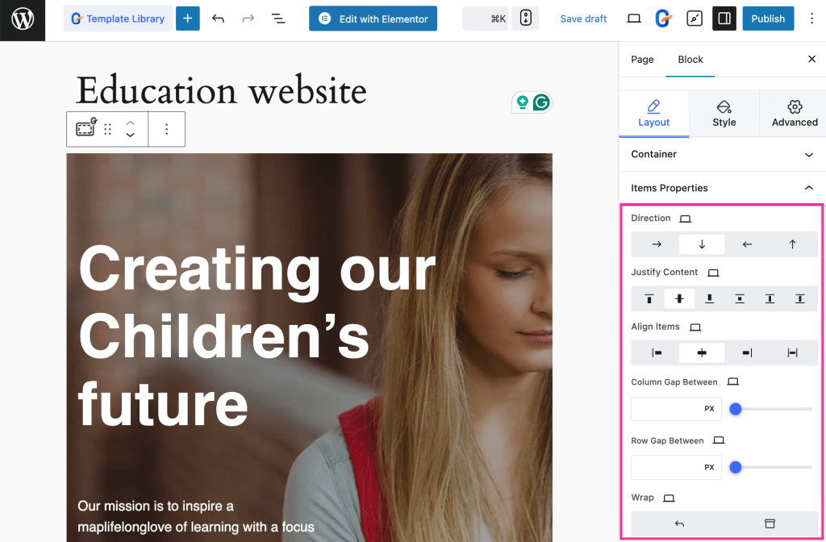826x542 pixels.
Task: Open the block inserter with plus icon
Action: (187, 18)
